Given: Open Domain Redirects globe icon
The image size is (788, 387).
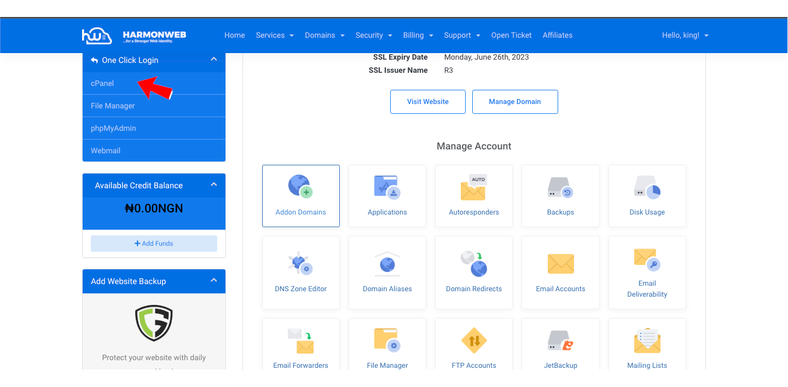Looking at the screenshot, I should click(x=473, y=263).
